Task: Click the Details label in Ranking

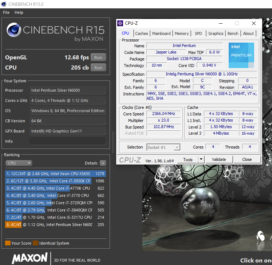Action: (x=91, y=163)
